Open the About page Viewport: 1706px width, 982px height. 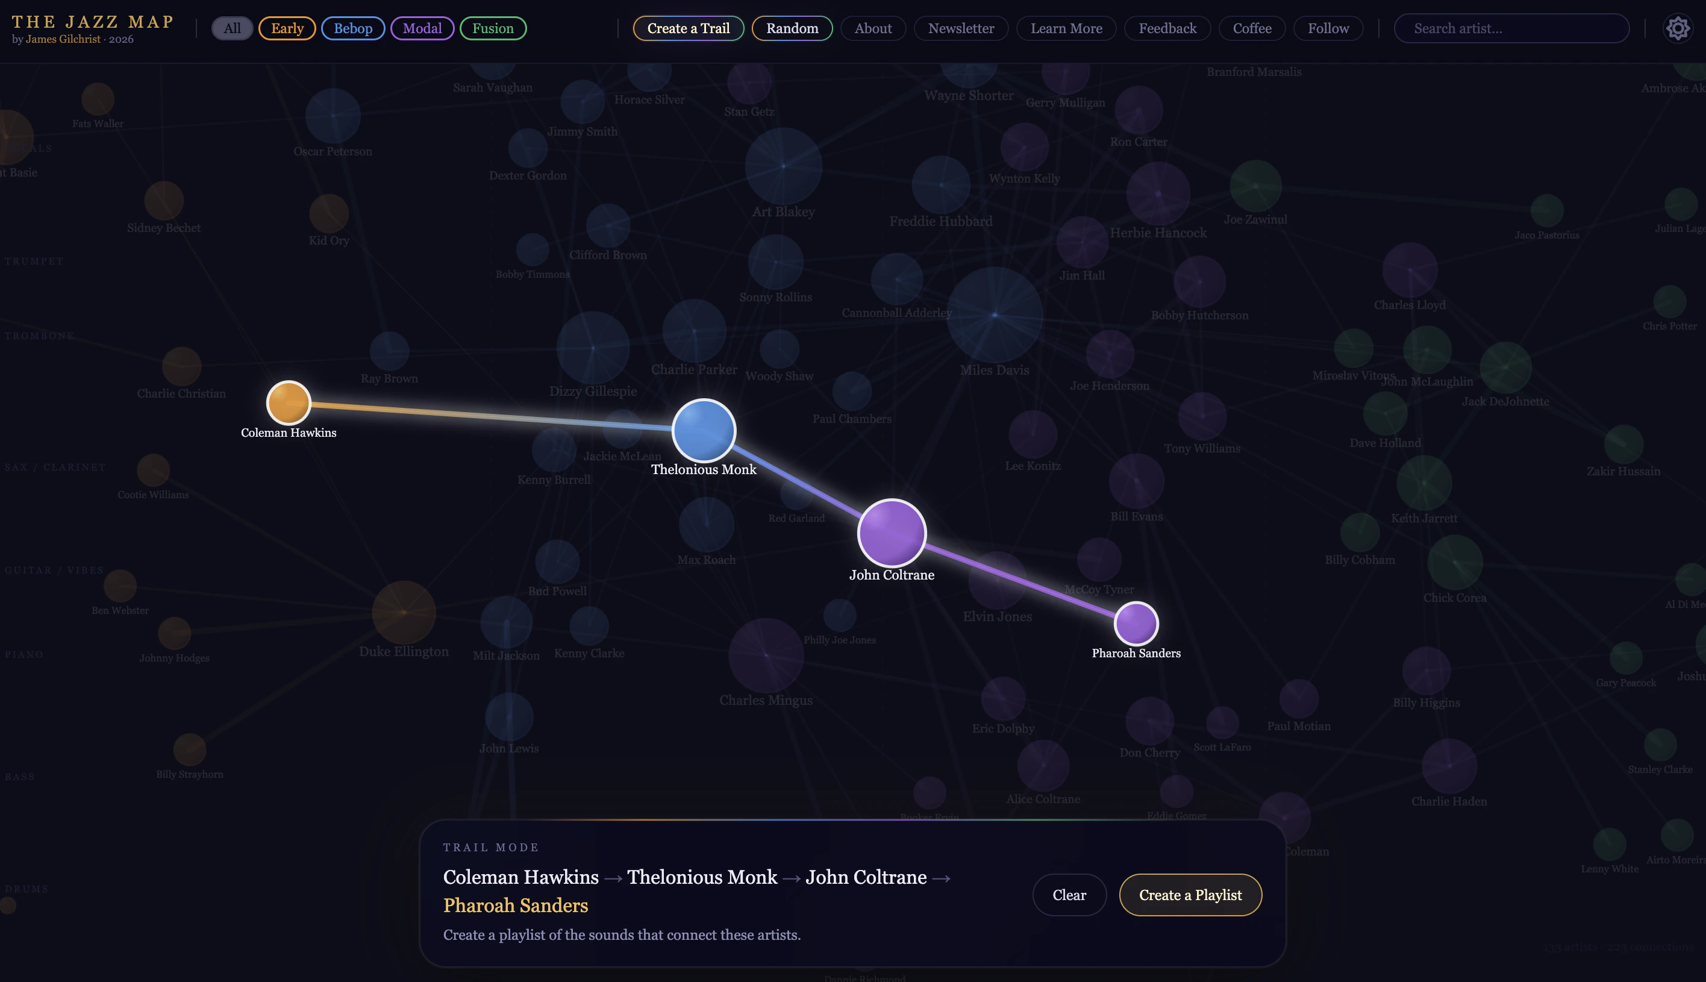click(872, 28)
